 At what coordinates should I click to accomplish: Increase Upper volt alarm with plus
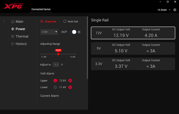70,80
